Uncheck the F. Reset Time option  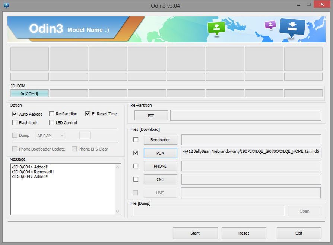(x=88, y=114)
